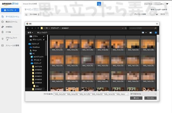Click the blue help icon in the dialog
Image resolution: width=172 pixels, height=113 pixels.
click(x=156, y=33)
